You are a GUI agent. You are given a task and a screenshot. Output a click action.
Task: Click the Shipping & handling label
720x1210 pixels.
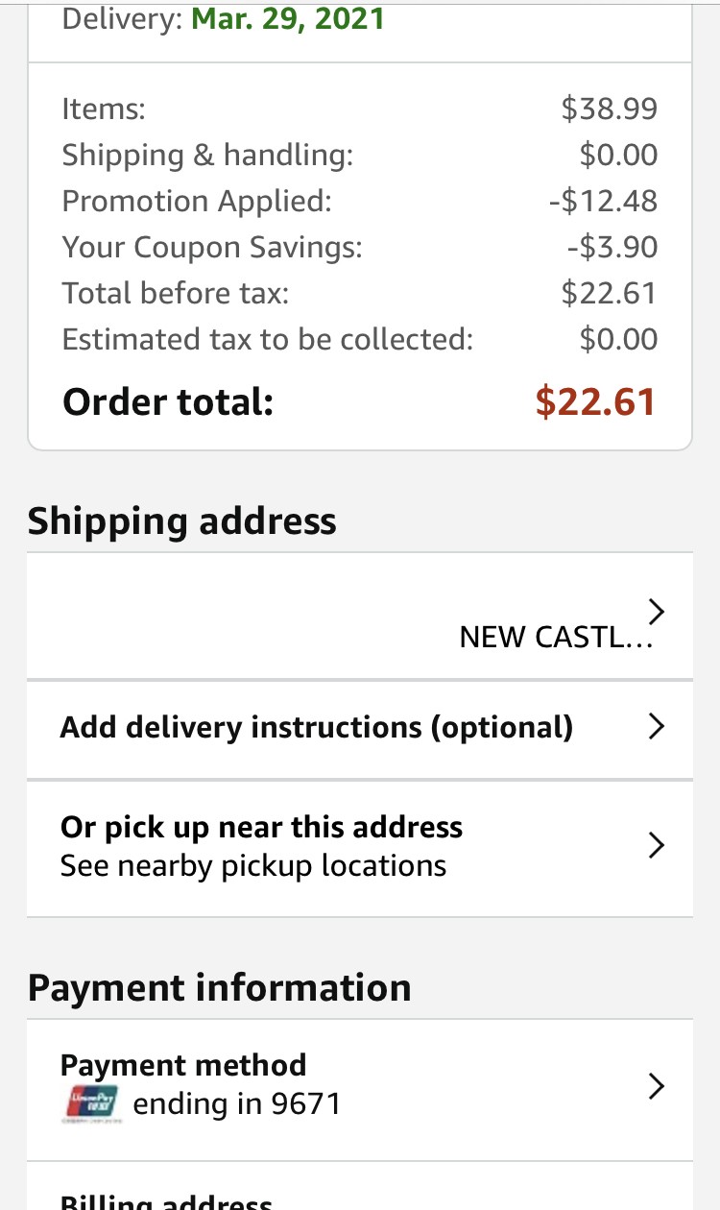click(207, 156)
